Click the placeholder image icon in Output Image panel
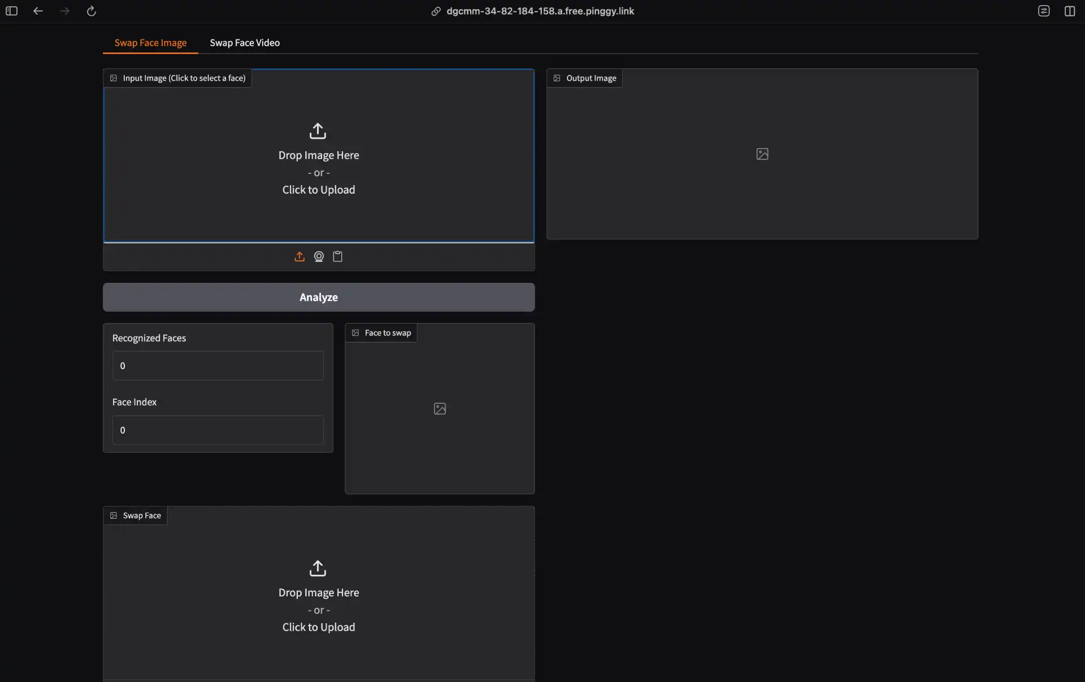Image resolution: width=1085 pixels, height=682 pixels. 762,154
